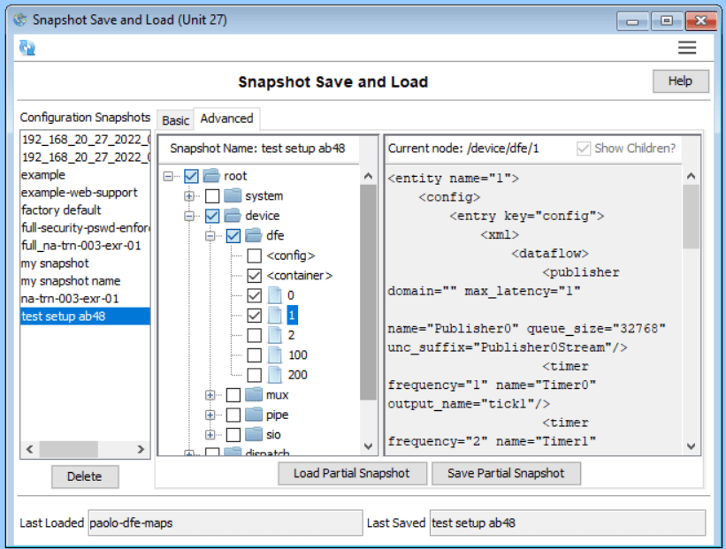Enable the mux checkbox
Screen dimensions: 726x549
click(x=233, y=395)
